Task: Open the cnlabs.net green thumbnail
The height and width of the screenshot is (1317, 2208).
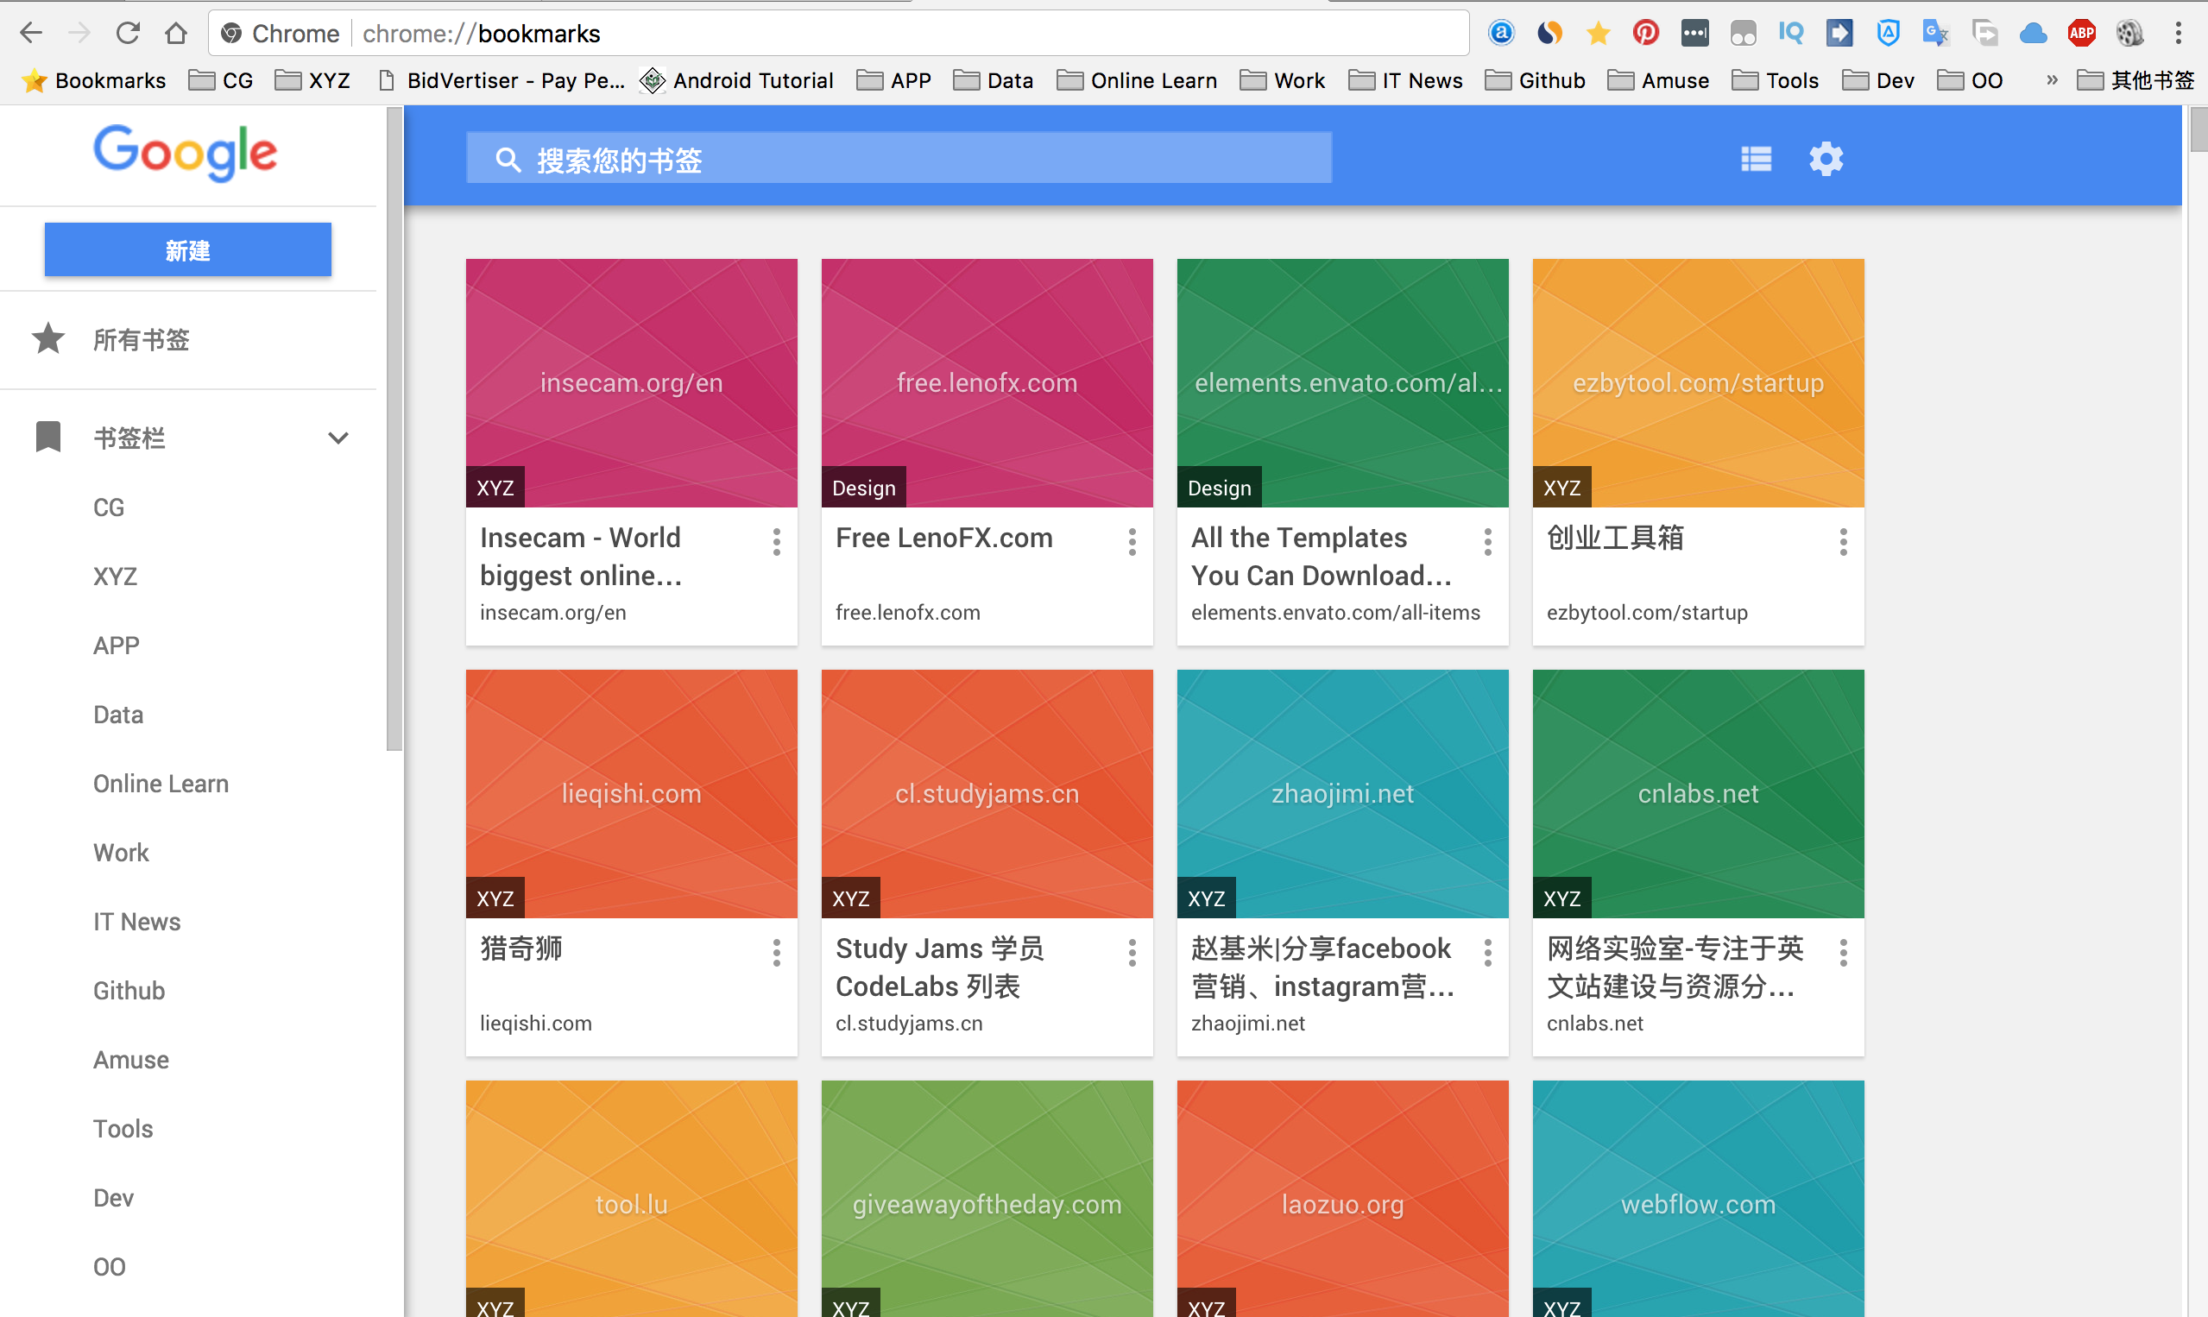Action: coord(1698,793)
